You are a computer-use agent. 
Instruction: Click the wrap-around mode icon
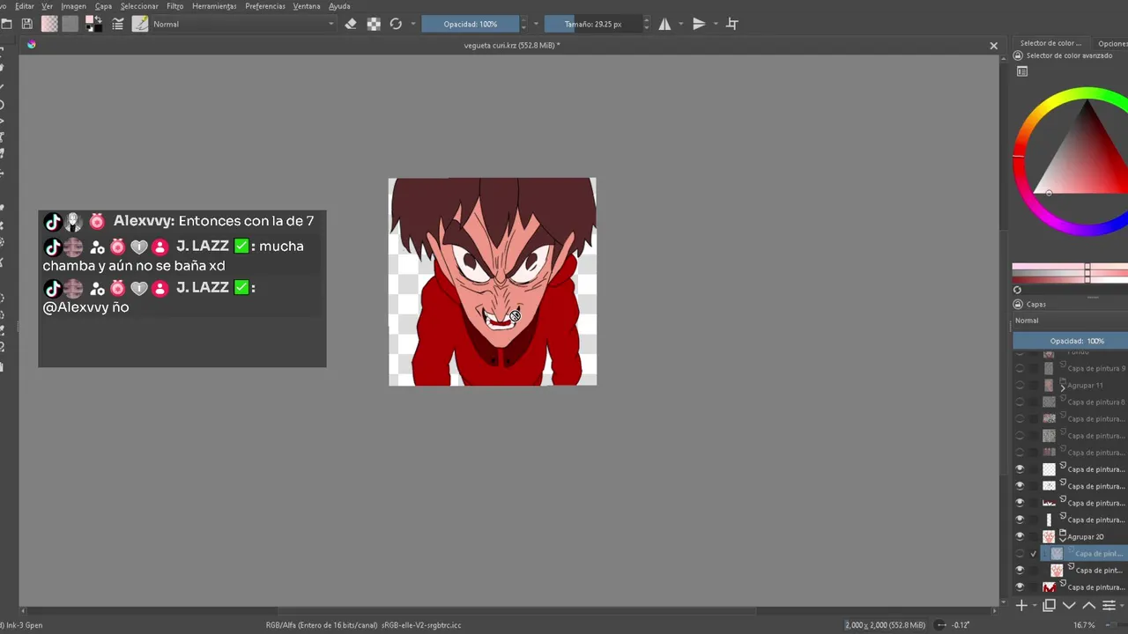click(x=731, y=24)
